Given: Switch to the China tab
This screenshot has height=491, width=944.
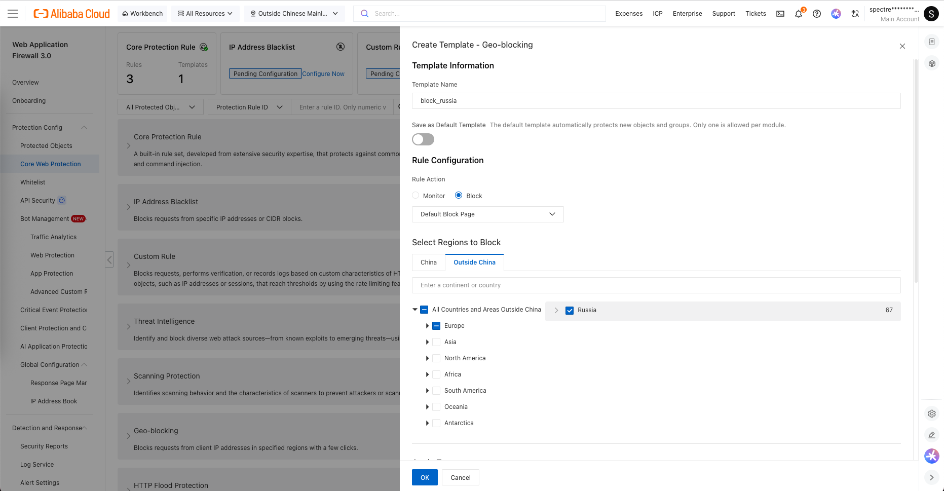Looking at the screenshot, I should (x=428, y=262).
